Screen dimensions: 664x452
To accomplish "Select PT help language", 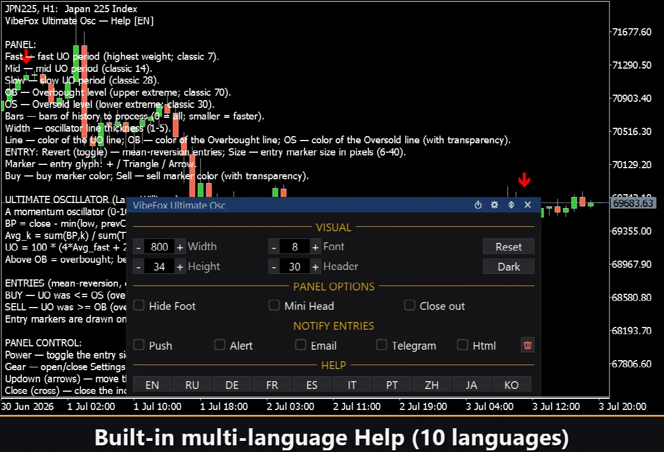I will (392, 385).
